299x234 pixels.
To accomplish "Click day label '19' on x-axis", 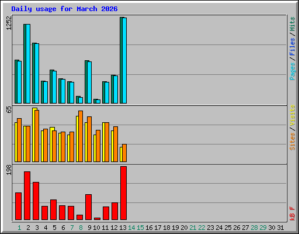I will pos(175,228).
